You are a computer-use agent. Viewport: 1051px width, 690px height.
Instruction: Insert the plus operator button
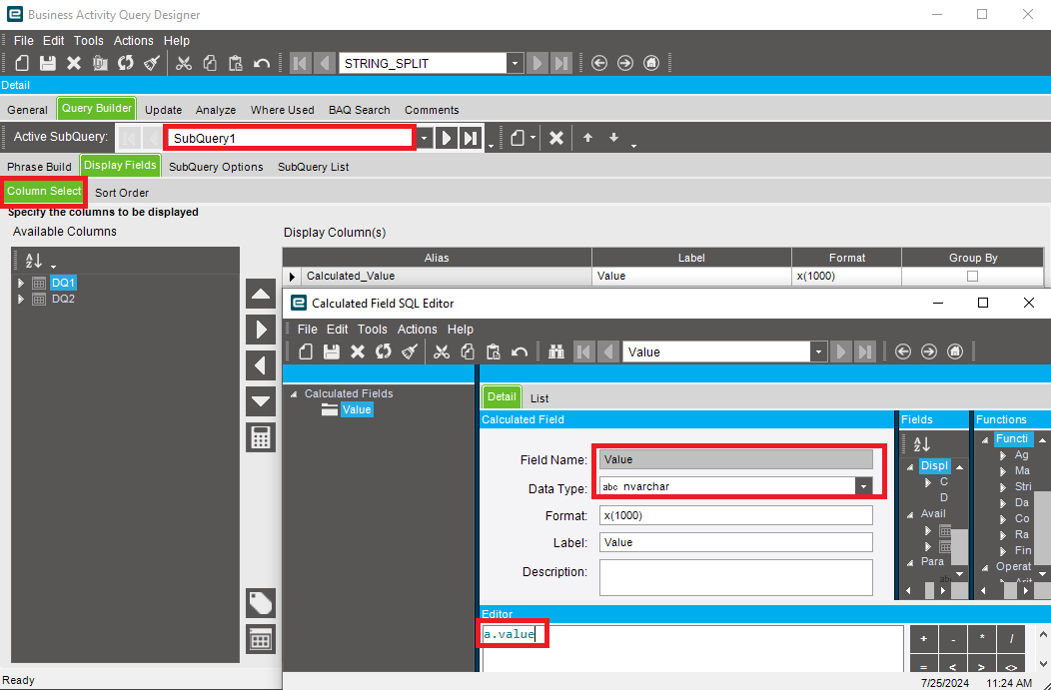point(924,639)
